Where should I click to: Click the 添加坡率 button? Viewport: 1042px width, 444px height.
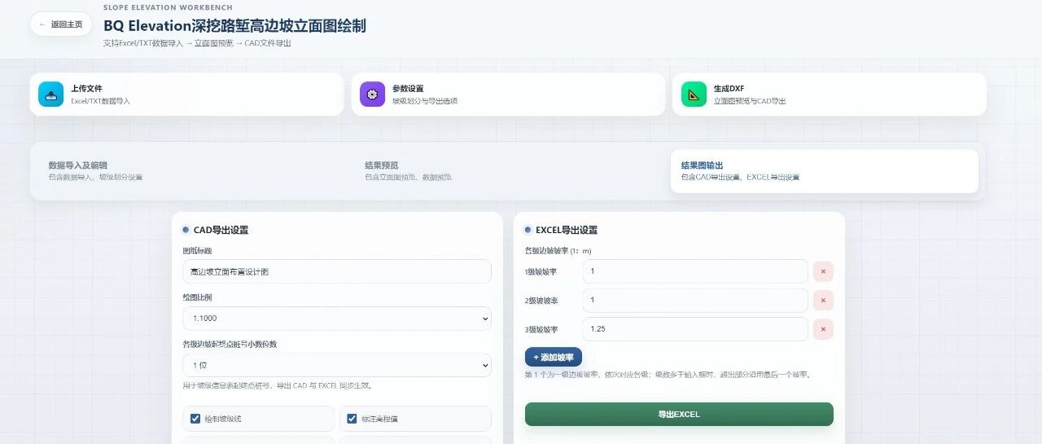coord(554,357)
